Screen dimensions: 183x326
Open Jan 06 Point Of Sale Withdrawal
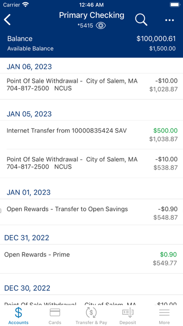coord(91,86)
